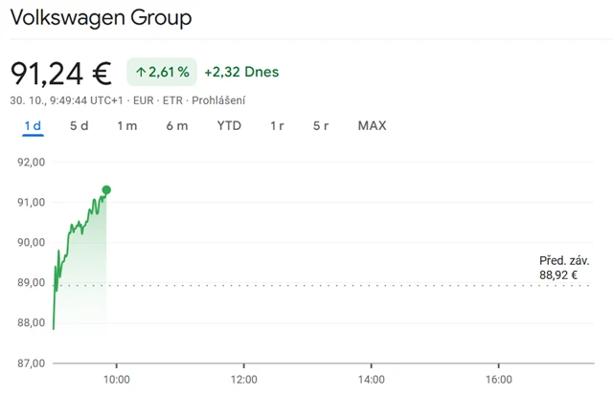Open the 6 m chart range
Screen dimensions: 613x394
click(176, 126)
